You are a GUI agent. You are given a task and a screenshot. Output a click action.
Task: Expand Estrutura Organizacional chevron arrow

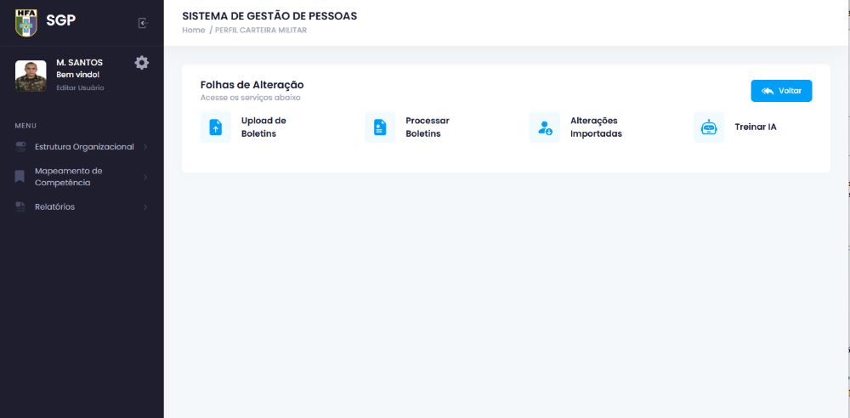pyautogui.click(x=145, y=147)
